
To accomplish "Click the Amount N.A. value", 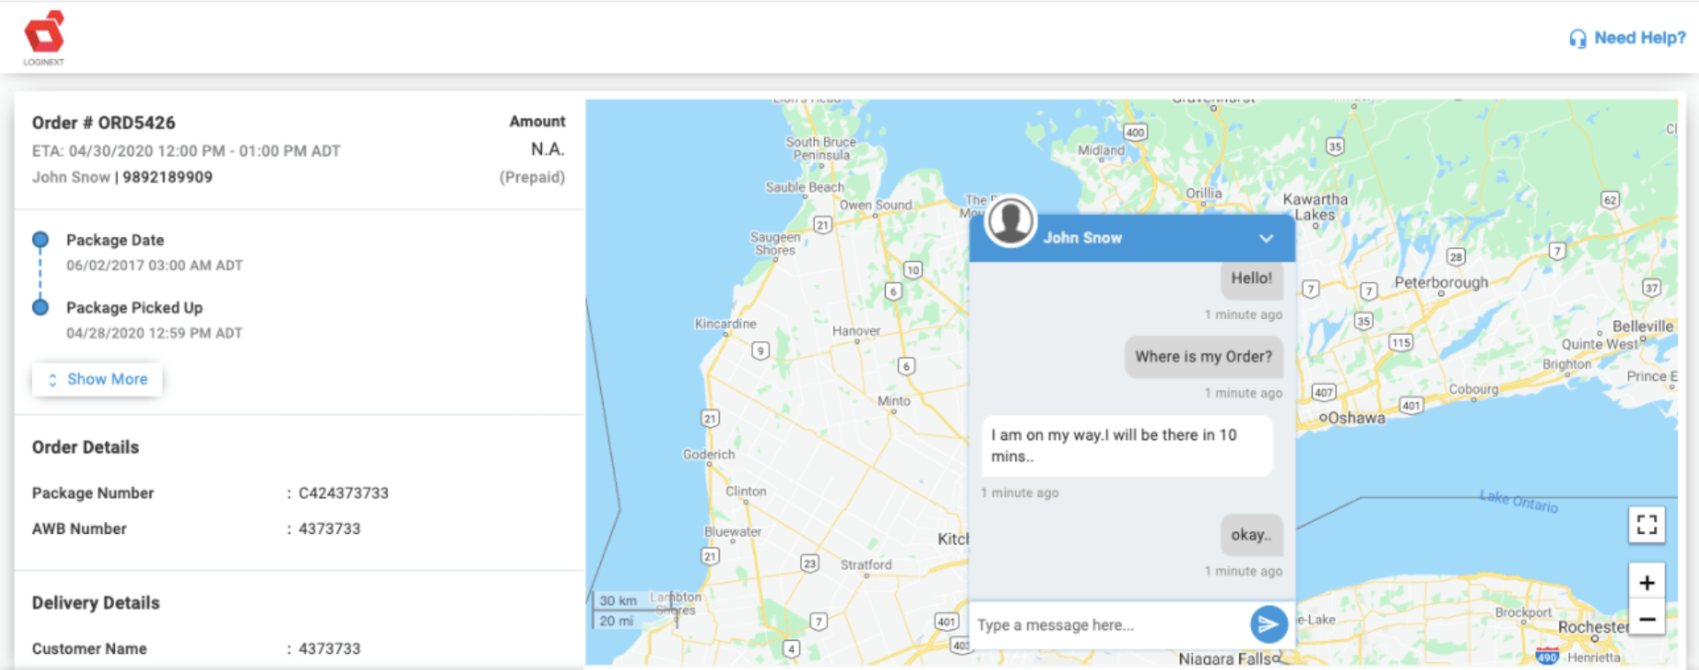I will [547, 149].
